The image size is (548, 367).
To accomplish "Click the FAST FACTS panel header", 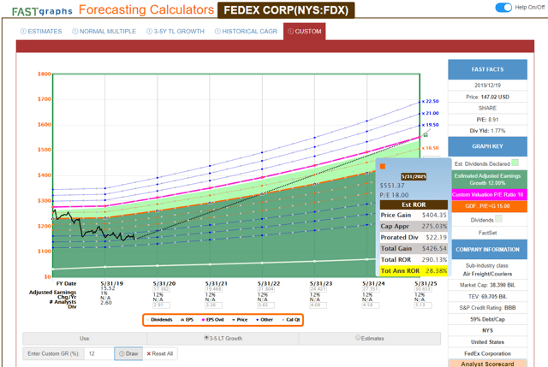I will pyautogui.click(x=487, y=69).
